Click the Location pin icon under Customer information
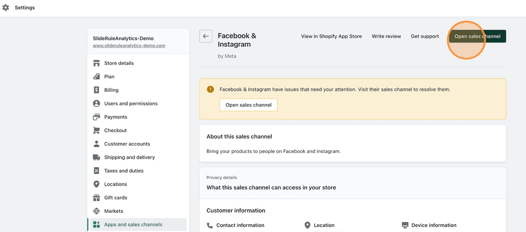Image resolution: width=526 pixels, height=232 pixels. coord(307,225)
